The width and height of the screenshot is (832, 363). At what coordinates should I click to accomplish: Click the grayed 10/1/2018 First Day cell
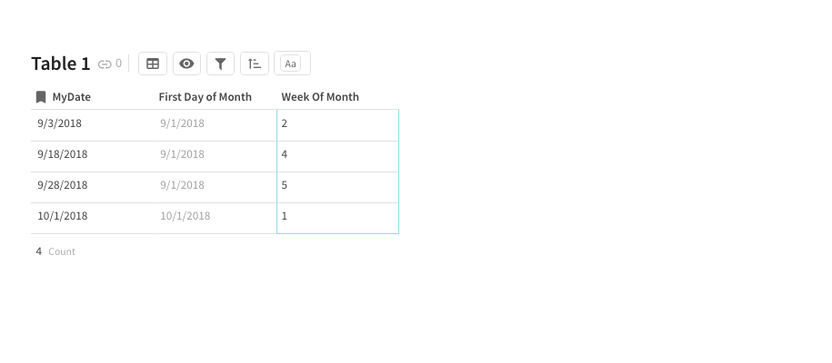[185, 217]
